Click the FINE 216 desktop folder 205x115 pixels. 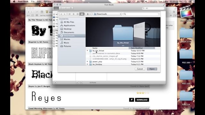coord(186,98)
